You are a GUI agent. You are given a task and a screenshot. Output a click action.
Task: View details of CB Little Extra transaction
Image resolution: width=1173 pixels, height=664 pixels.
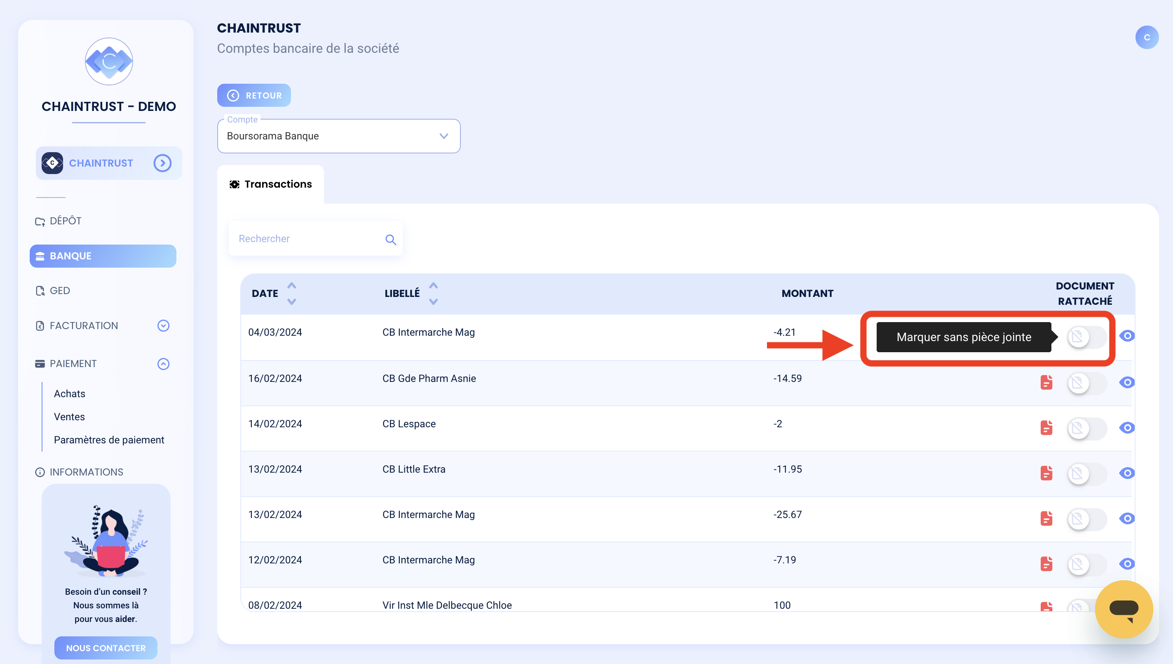click(1126, 473)
